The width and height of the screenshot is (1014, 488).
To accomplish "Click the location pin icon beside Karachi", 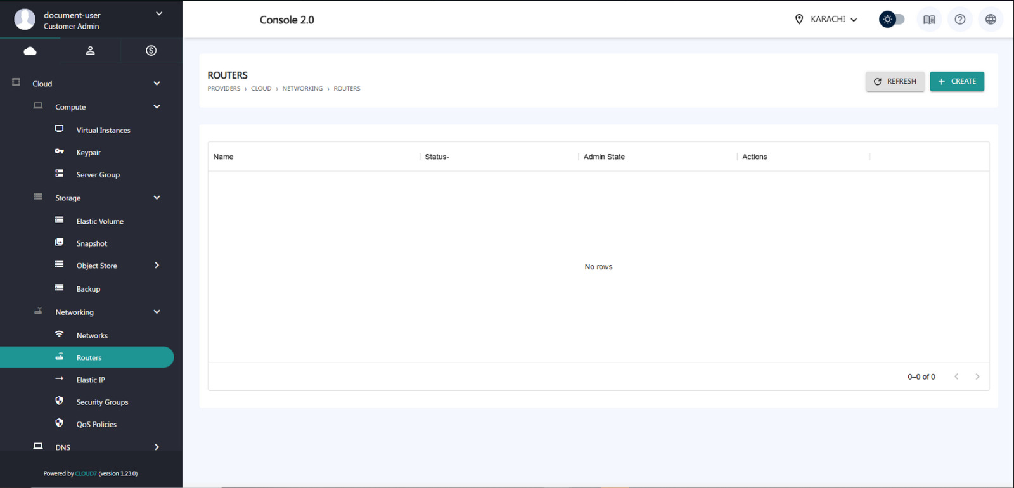I will (x=799, y=20).
